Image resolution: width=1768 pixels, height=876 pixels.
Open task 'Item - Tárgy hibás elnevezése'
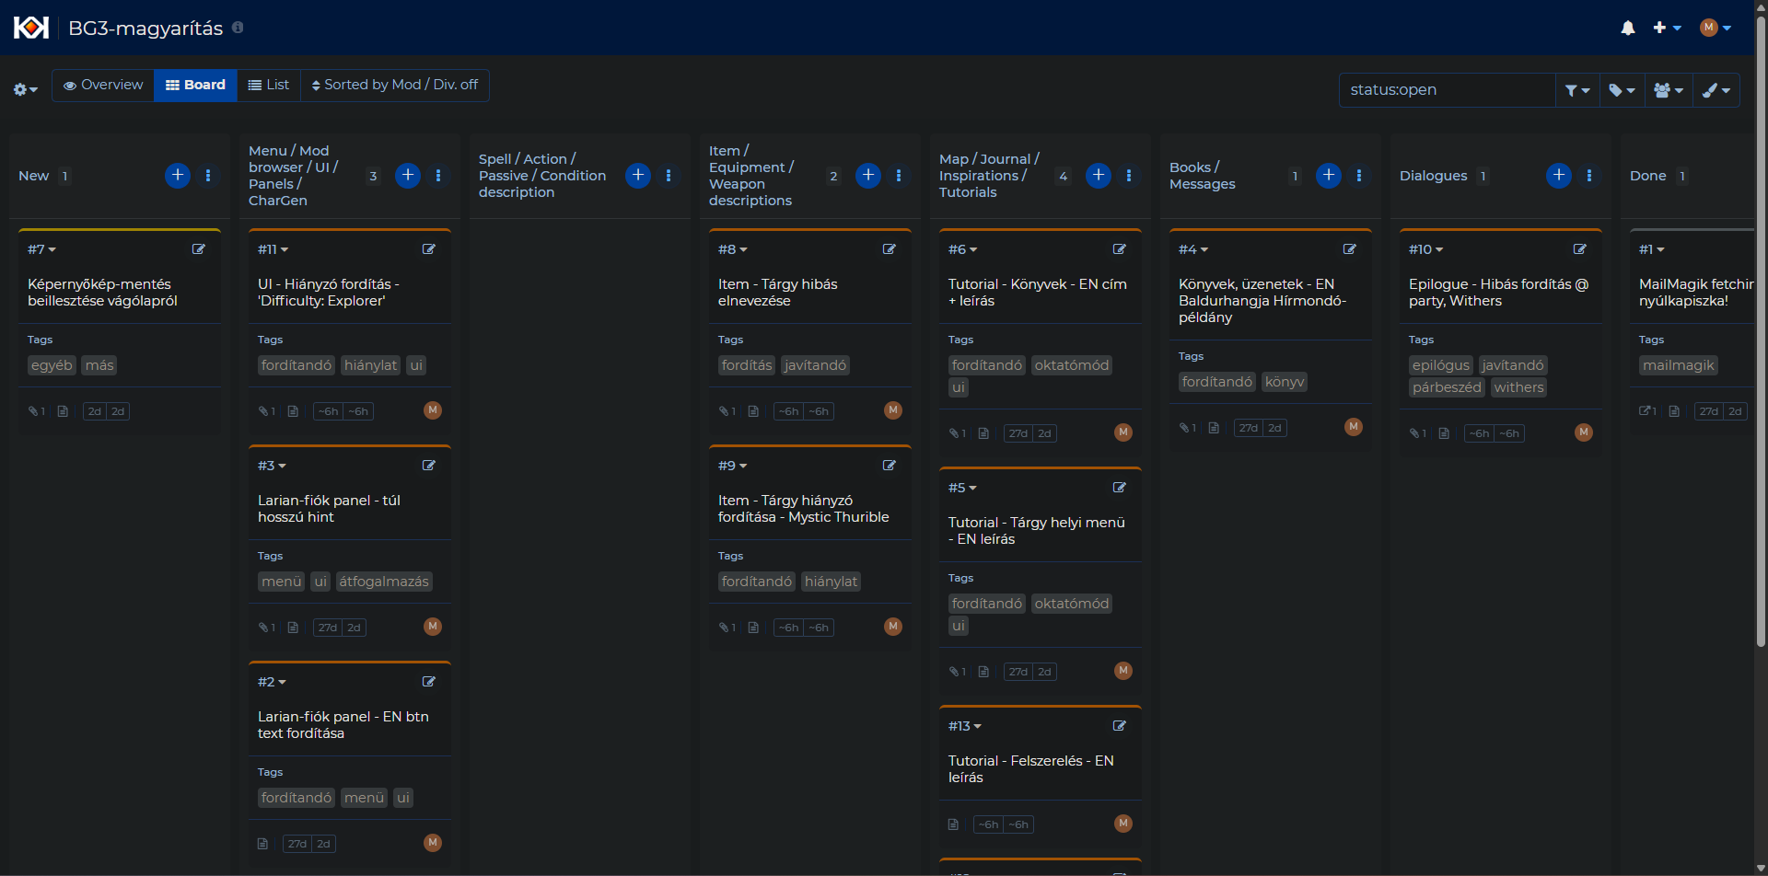coord(778,293)
